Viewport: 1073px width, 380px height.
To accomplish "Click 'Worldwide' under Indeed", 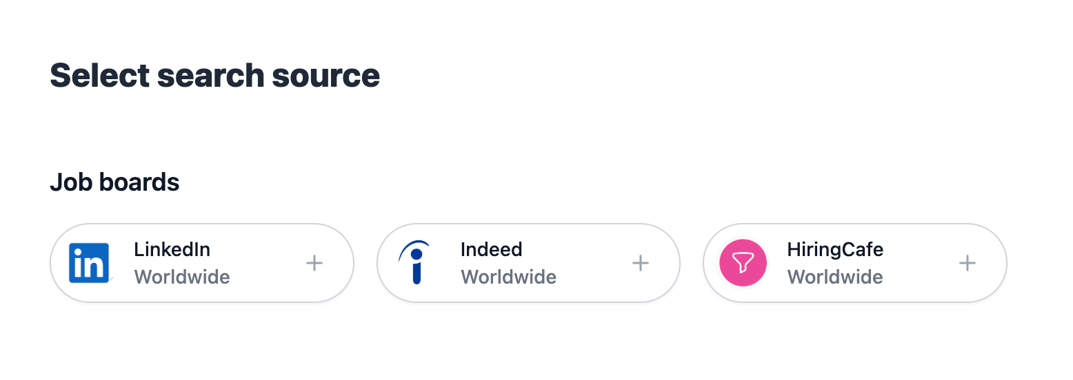I will click(509, 277).
